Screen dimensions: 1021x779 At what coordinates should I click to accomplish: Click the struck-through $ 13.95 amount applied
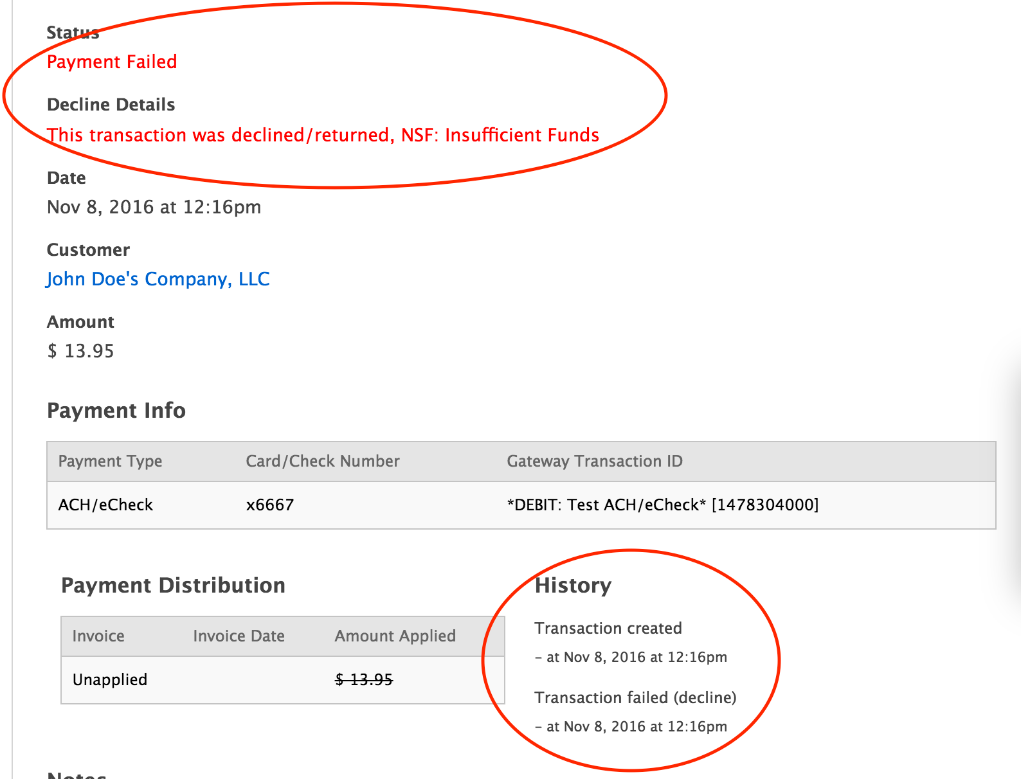tap(364, 680)
